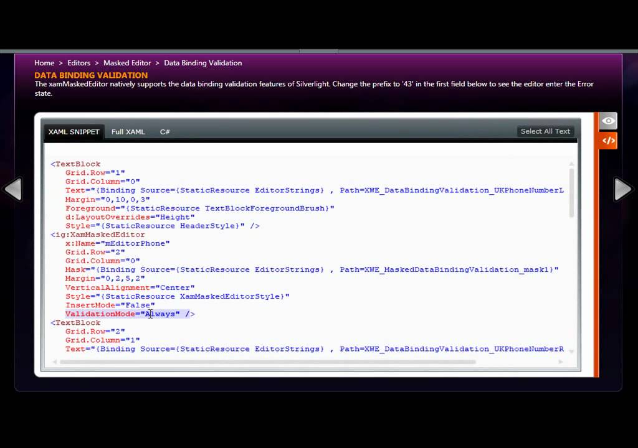Screen dimensions: 638x448
Task: Click the Grid.Row="1" line
Action: (x=95, y=173)
